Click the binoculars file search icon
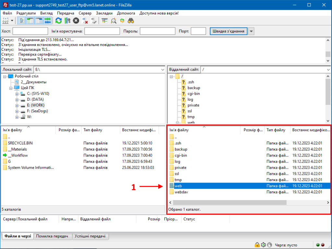Image resolution: width=332 pixels, height=249 pixels. 131,21
